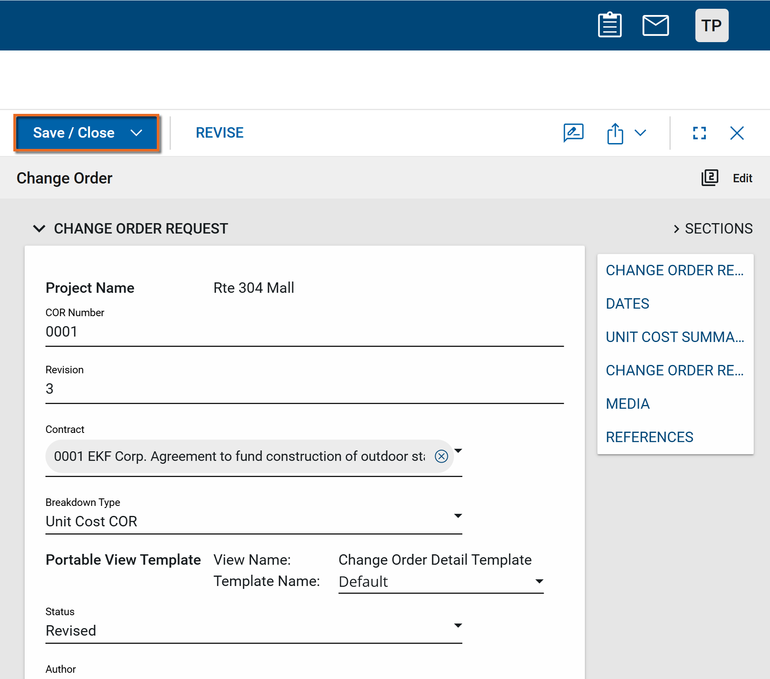Image resolution: width=770 pixels, height=679 pixels.
Task: Click the share export icon
Action: point(615,133)
